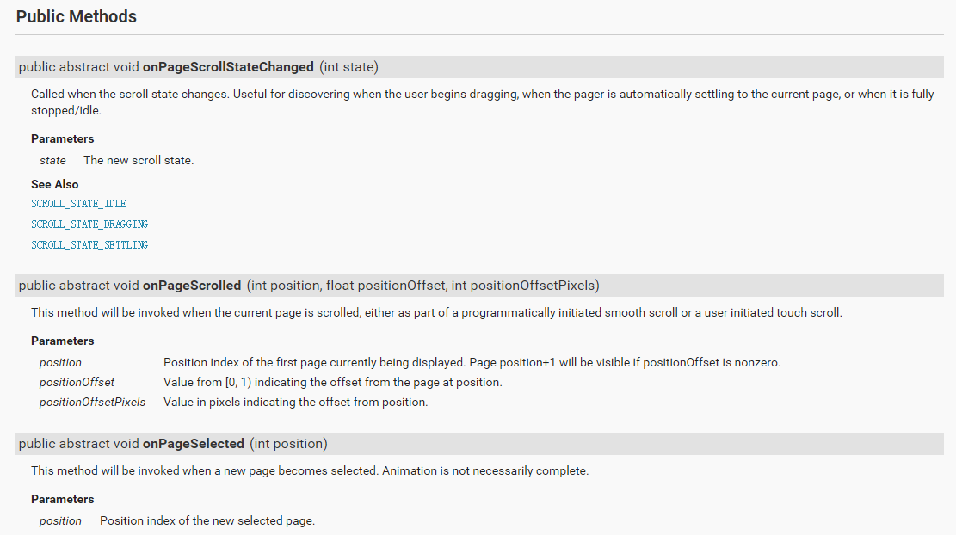The width and height of the screenshot is (956, 535).
Task: Click the onPageScrolled method name
Action: click(x=192, y=286)
